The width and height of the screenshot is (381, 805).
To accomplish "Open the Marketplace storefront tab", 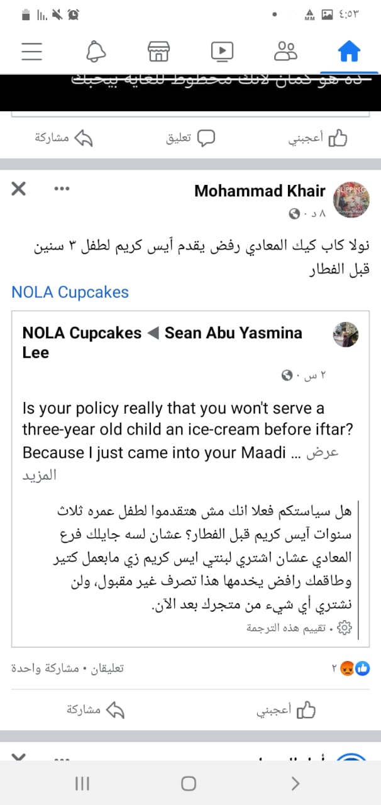I will (x=158, y=51).
